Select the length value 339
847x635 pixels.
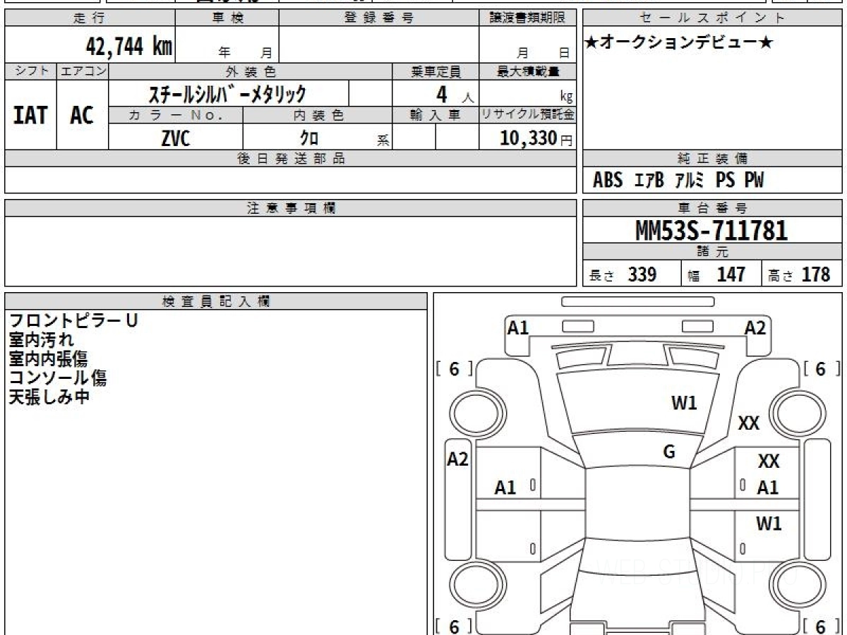click(x=642, y=274)
